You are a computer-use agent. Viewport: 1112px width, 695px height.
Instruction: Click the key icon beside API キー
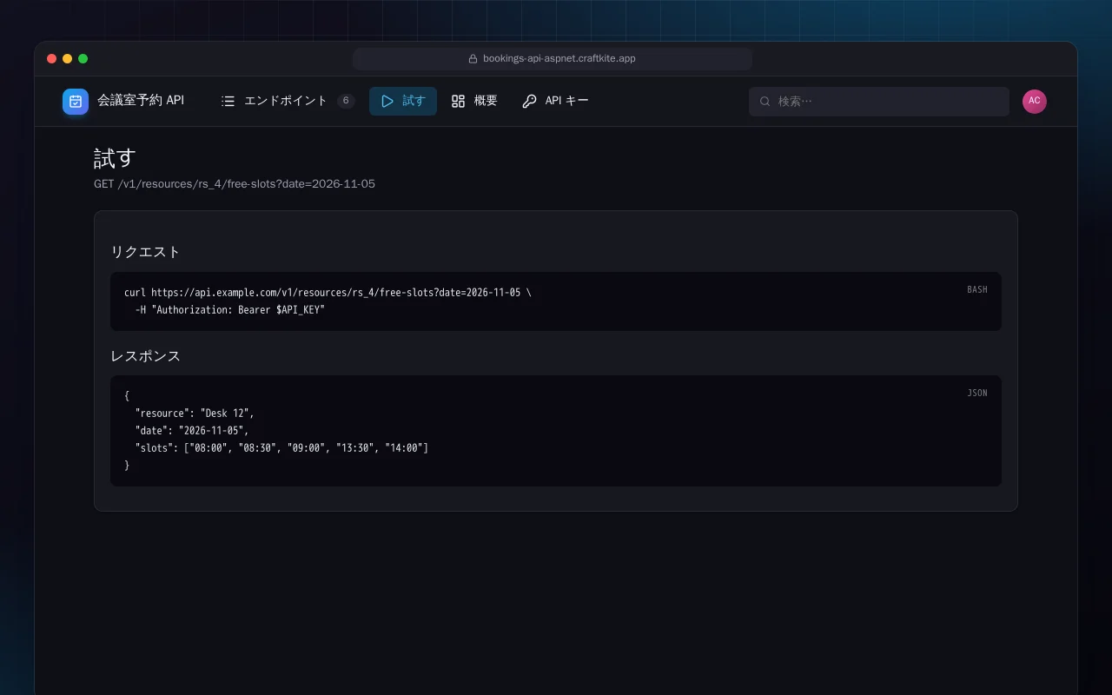point(529,101)
